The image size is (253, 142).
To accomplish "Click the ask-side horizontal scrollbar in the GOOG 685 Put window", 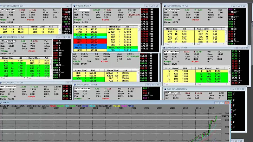I will [213, 84].
